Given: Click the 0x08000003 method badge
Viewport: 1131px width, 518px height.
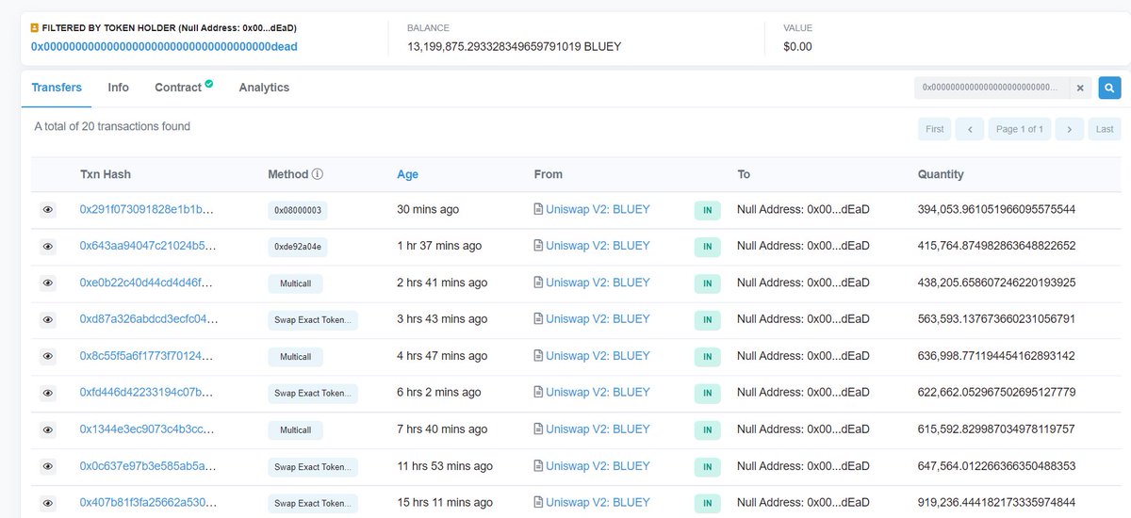Looking at the screenshot, I should tap(298, 210).
